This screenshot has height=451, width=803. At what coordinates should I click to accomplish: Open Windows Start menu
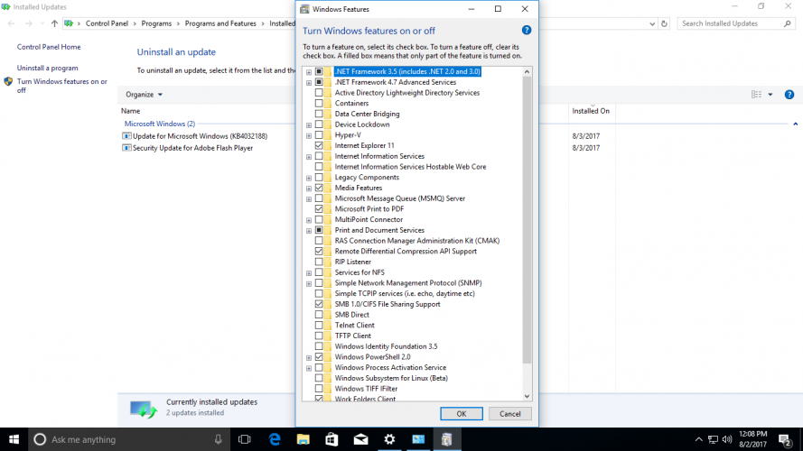click(14, 439)
